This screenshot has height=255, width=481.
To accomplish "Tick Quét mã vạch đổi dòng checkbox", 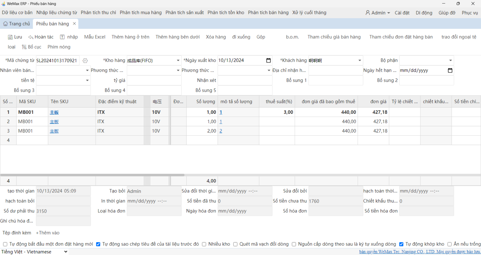I will point(235,244).
